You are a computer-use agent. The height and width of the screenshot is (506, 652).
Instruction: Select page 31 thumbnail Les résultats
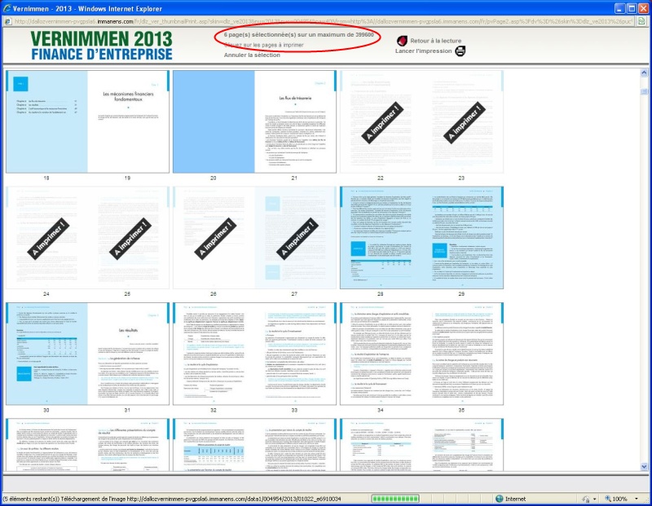(x=129, y=354)
